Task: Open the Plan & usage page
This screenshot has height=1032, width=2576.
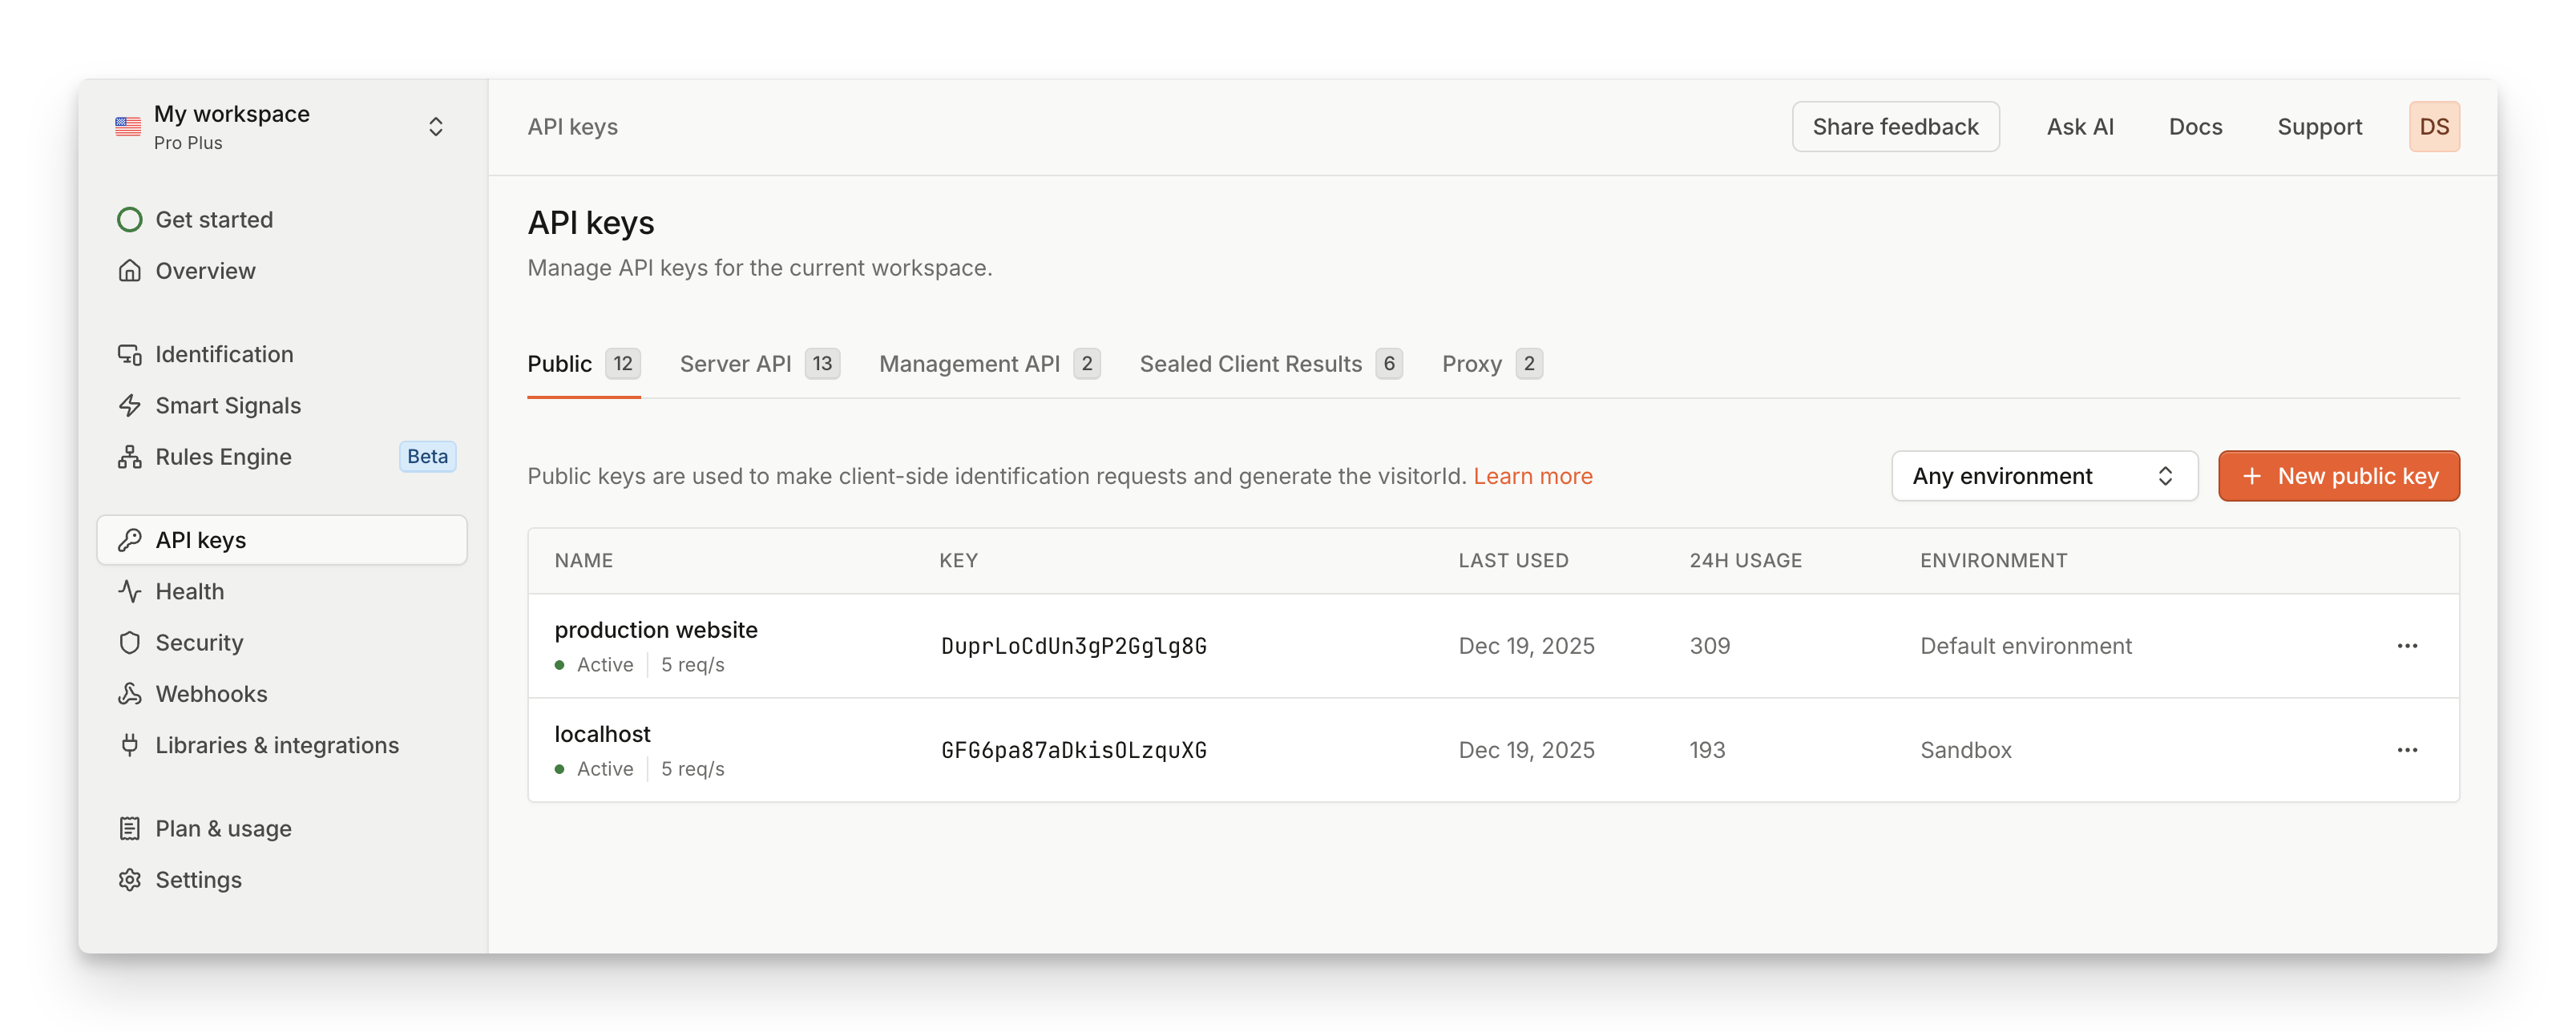Action: [x=222, y=828]
